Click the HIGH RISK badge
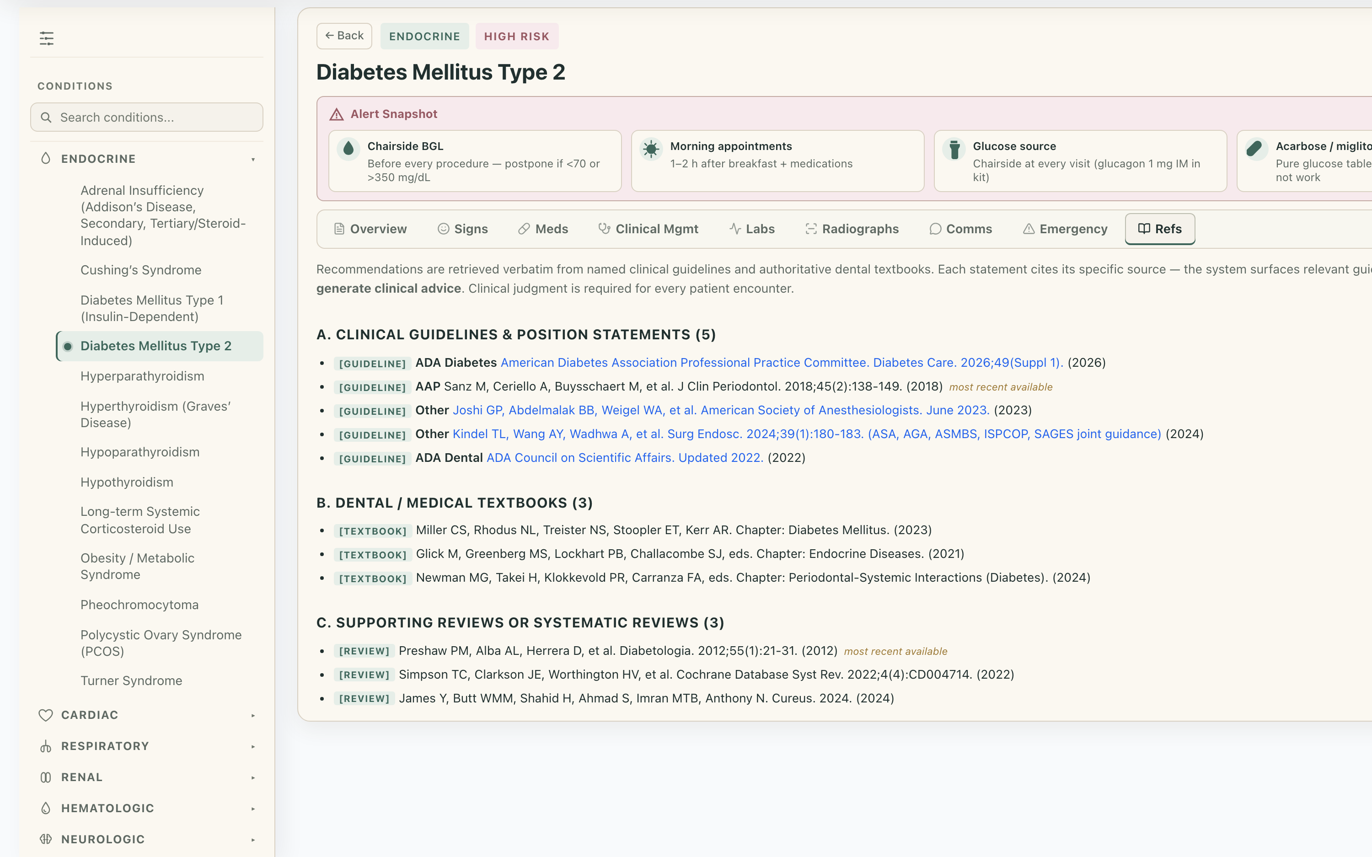The width and height of the screenshot is (1372, 857). click(517, 36)
